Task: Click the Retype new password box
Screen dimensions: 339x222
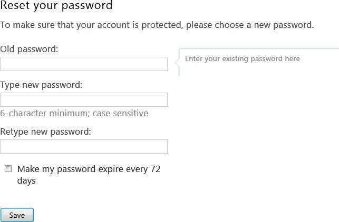Action: click(x=84, y=147)
